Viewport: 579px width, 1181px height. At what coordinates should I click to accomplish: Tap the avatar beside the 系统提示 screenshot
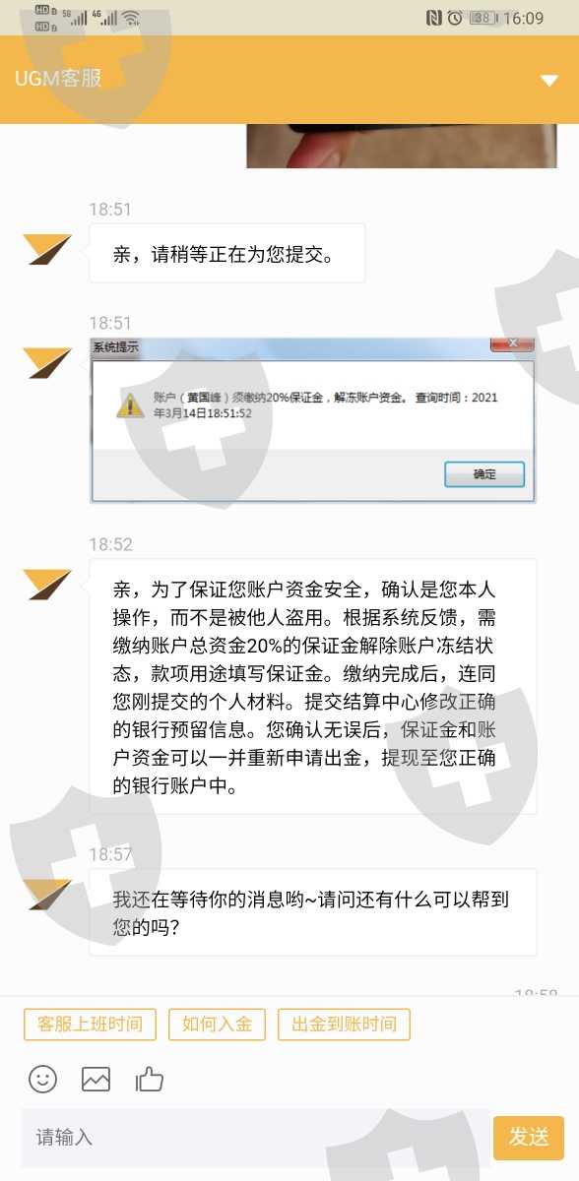pyautogui.click(x=49, y=362)
